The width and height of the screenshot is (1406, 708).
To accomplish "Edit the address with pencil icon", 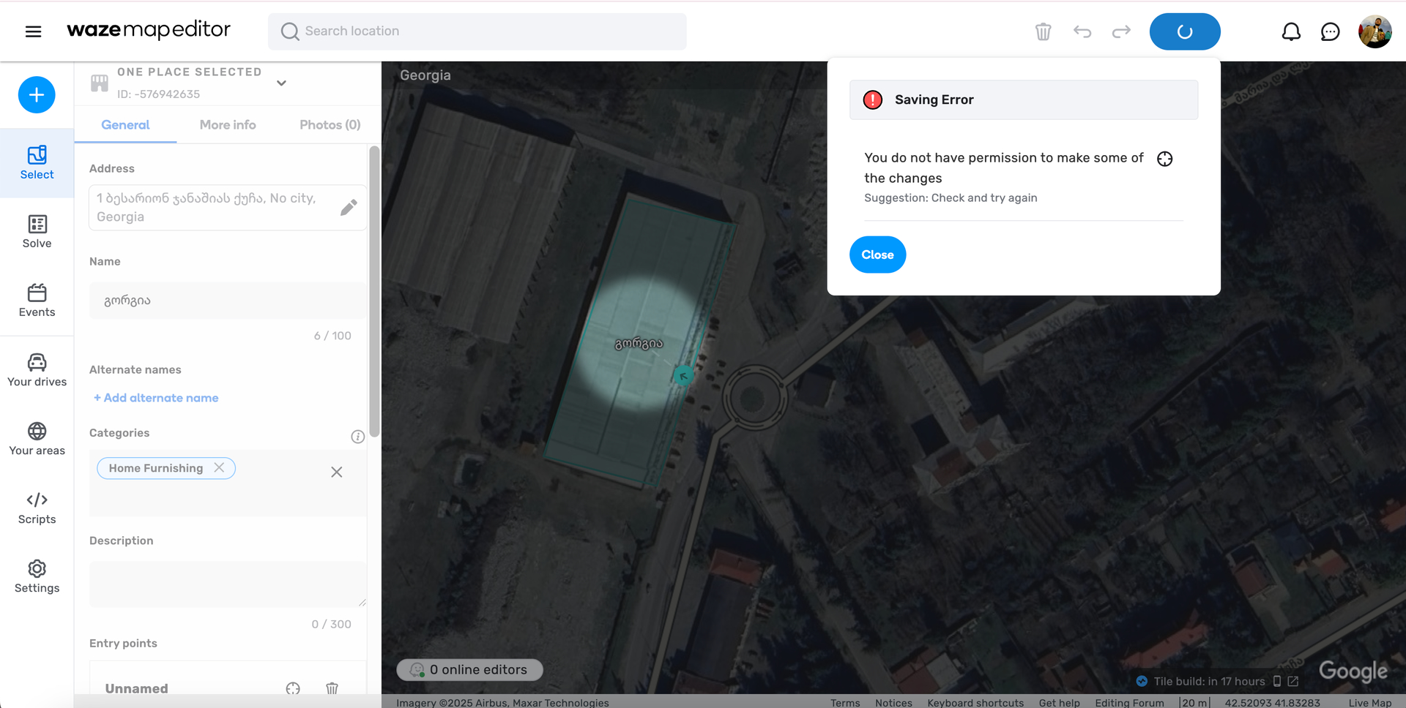I will point(349,208).
